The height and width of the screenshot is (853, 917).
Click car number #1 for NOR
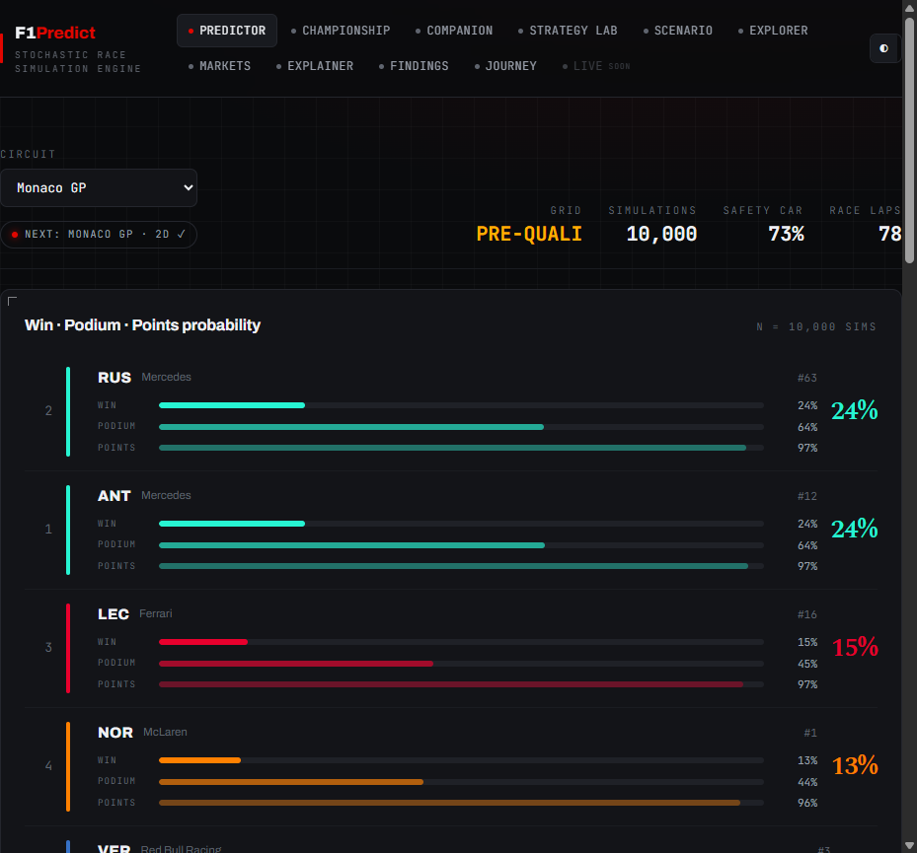click(x=810, y=733)
